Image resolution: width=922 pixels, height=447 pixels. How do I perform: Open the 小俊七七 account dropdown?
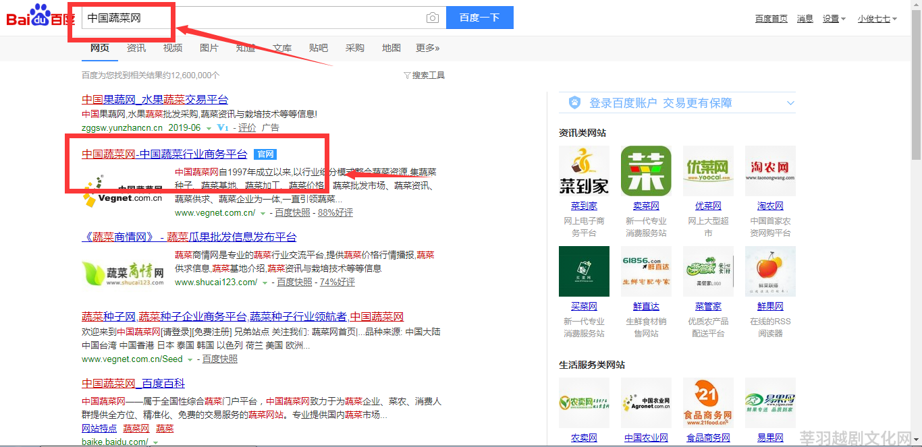(877, 19)
